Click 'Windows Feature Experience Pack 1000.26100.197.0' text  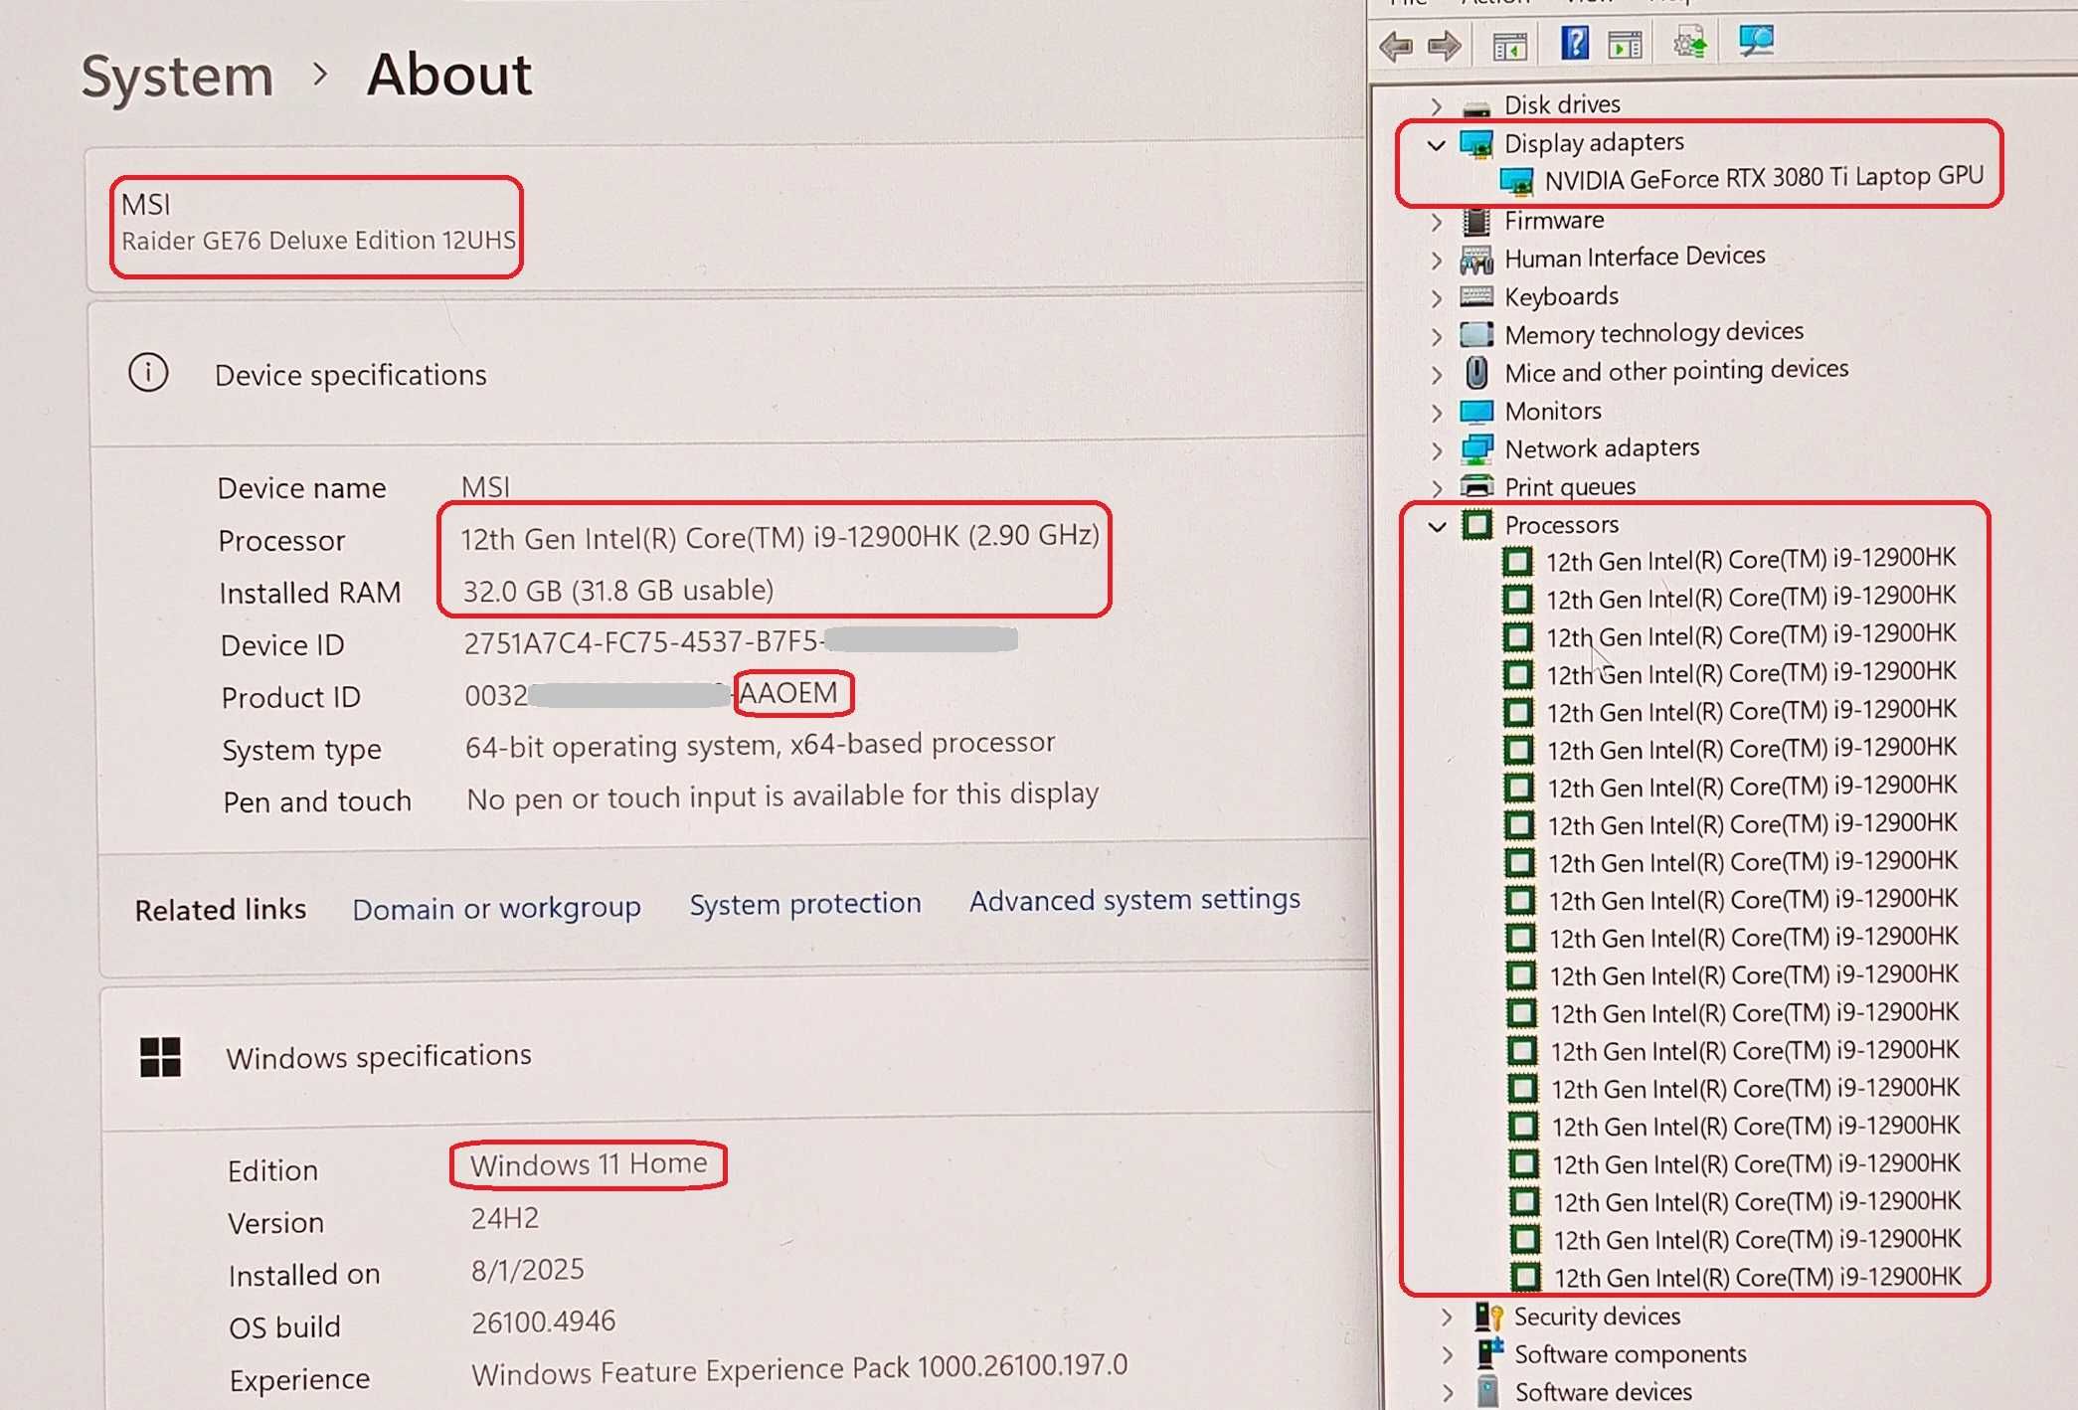(799, 1370)
